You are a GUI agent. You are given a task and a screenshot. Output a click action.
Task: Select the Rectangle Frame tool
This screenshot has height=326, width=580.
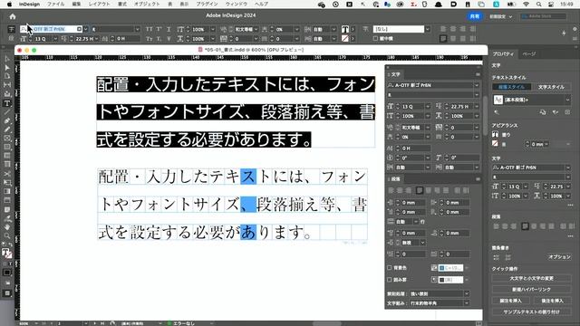click(7, 139)
